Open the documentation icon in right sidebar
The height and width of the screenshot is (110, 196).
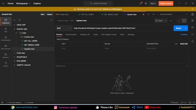click(193, 20)
